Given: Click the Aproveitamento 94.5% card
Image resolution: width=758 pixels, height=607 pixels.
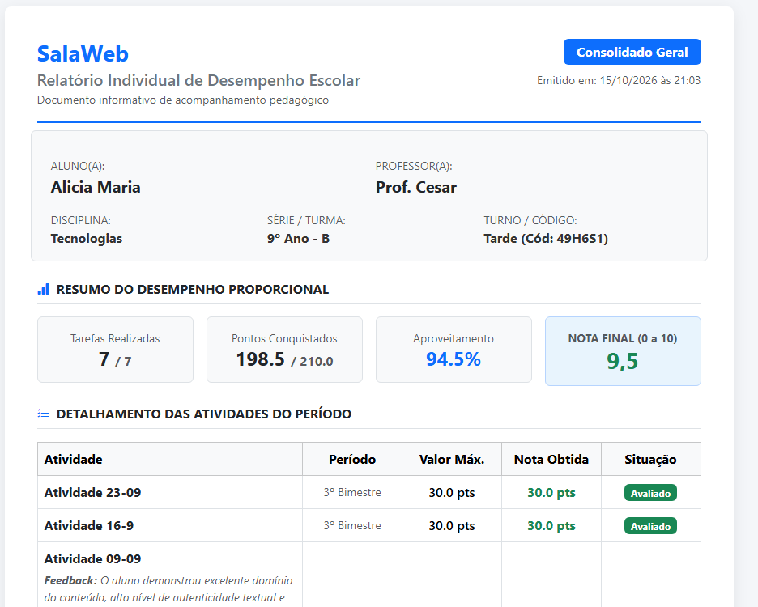Looking at the screenshot, I should tap(454, 350).
